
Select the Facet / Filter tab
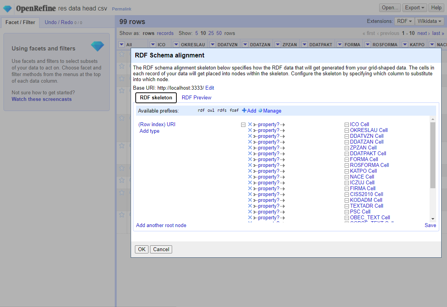tap(20, 22)
